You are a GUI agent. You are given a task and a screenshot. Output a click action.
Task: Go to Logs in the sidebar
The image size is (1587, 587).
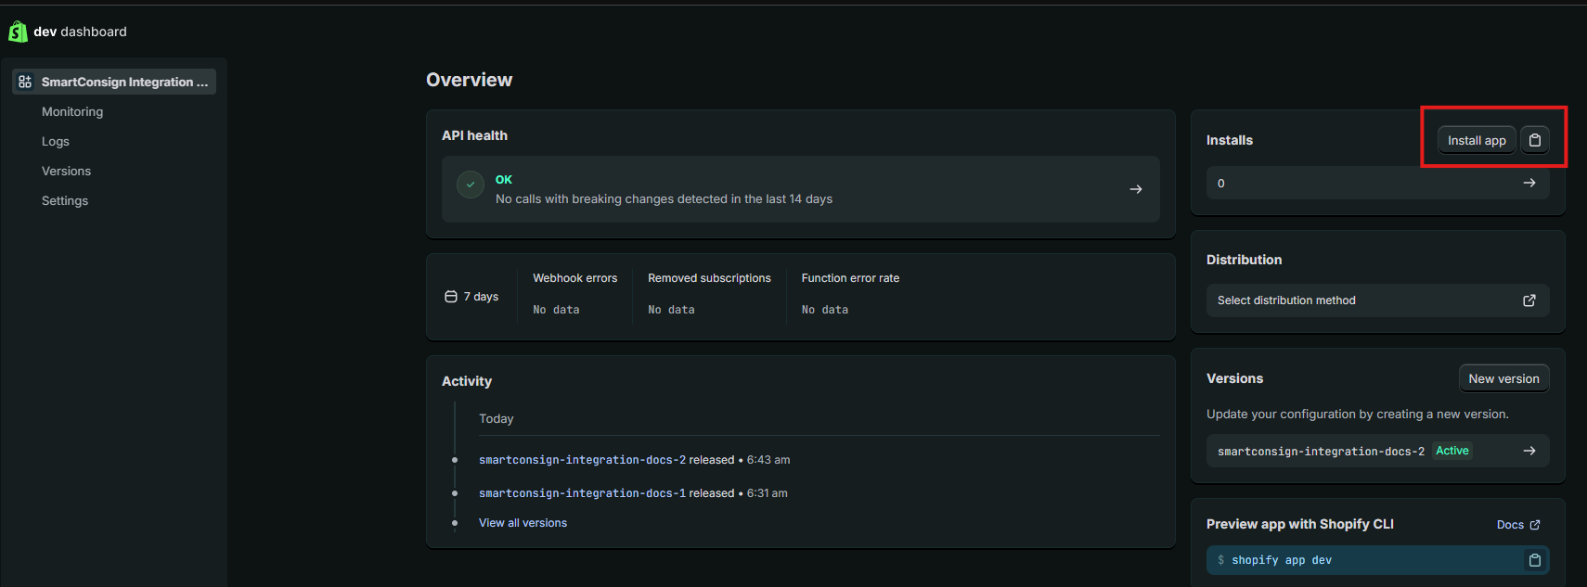tap(56, 141)
